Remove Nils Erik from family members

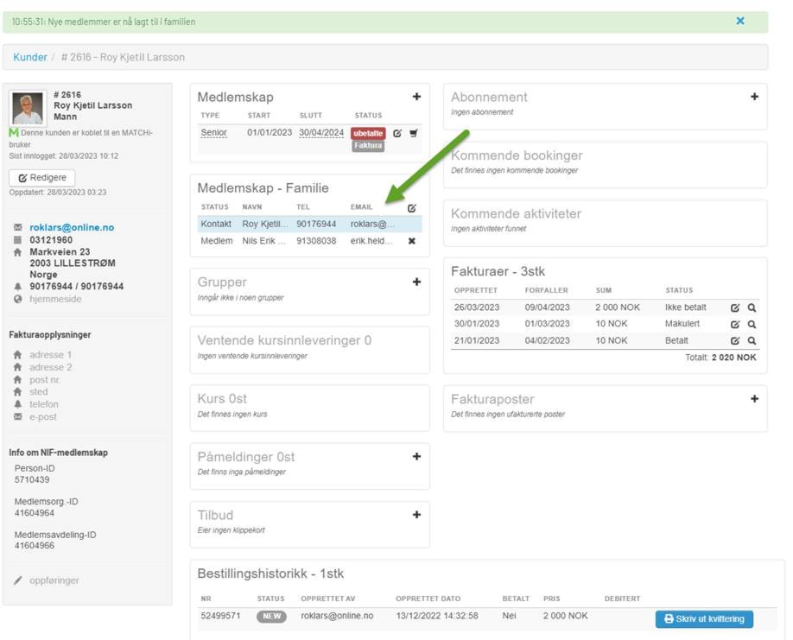(x=412, y=241)
